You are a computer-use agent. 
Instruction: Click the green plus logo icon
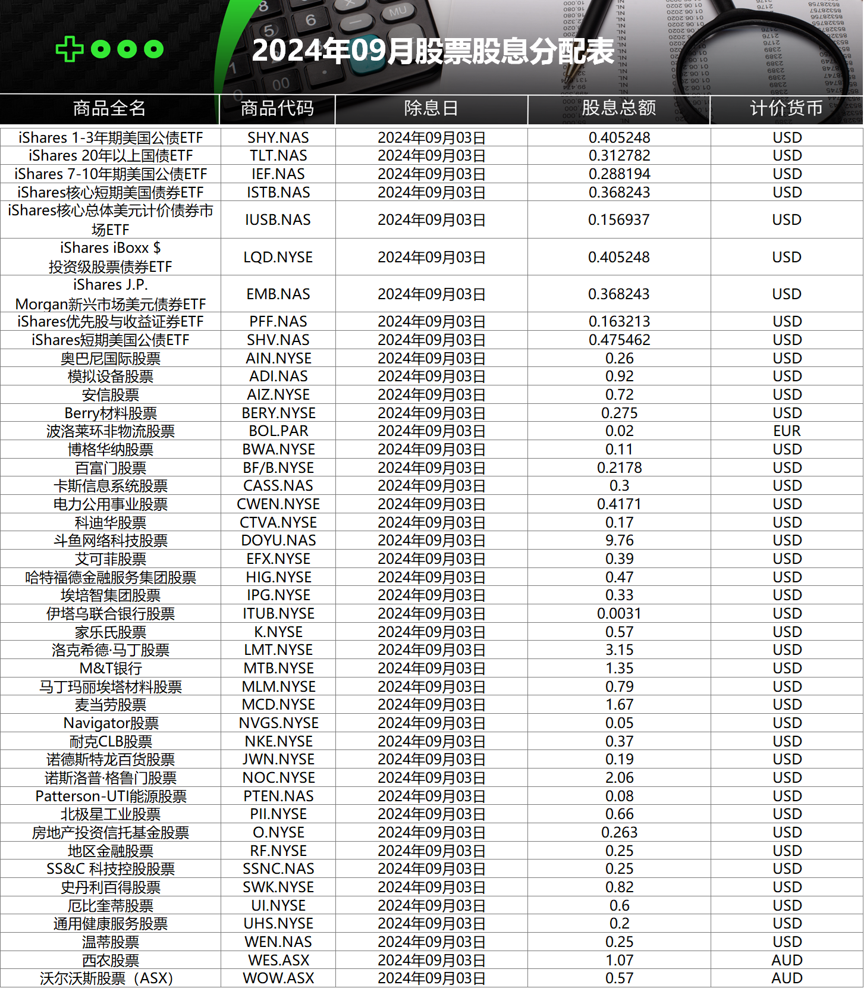70,49
